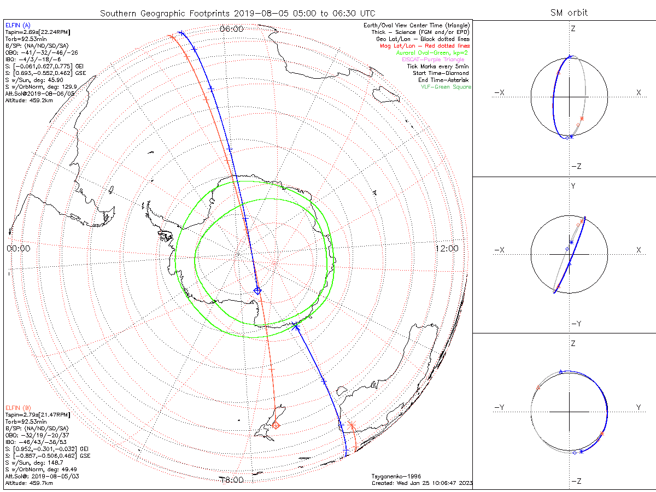This screenshot has height=492, width=656.
Task: Click the red asterisk in top SM orbit panel
Action: coord(582,119)
